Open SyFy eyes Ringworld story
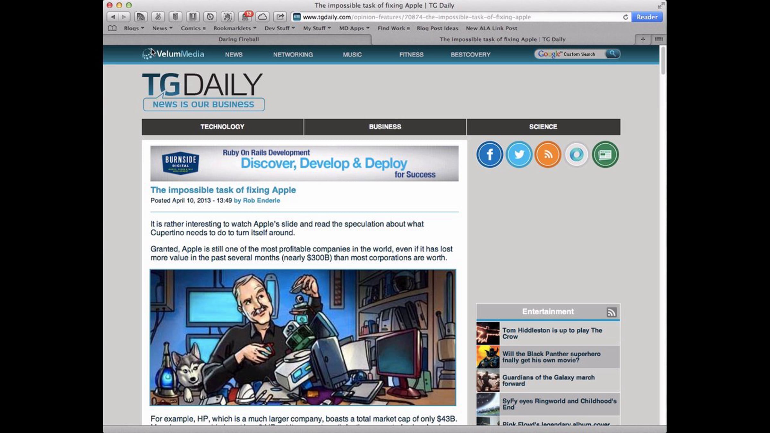This screenshot has width=770, height=433. point(559,404)
